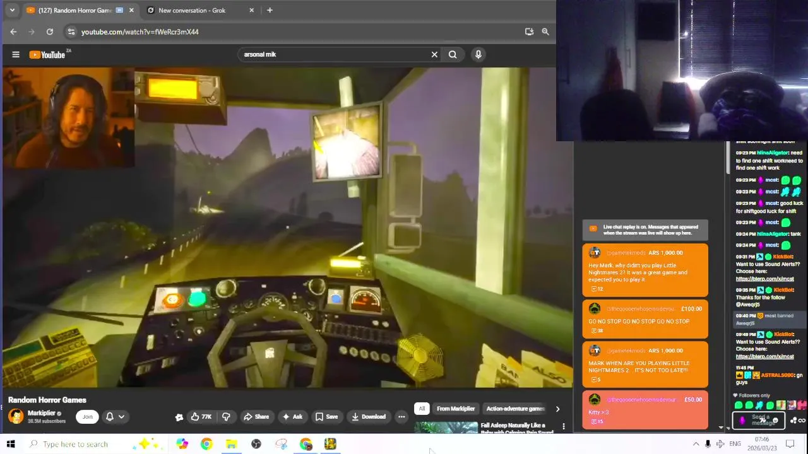Screen dimensions: 808x454
Task: Open the Minecraft-style game taskbar icon
Action: tap(330, 444)
